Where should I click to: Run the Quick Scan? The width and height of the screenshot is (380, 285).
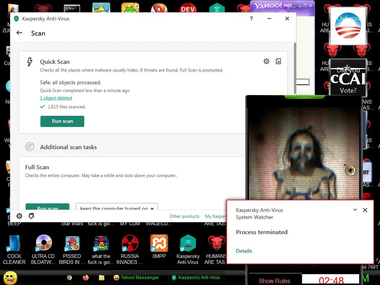[62, 121]
